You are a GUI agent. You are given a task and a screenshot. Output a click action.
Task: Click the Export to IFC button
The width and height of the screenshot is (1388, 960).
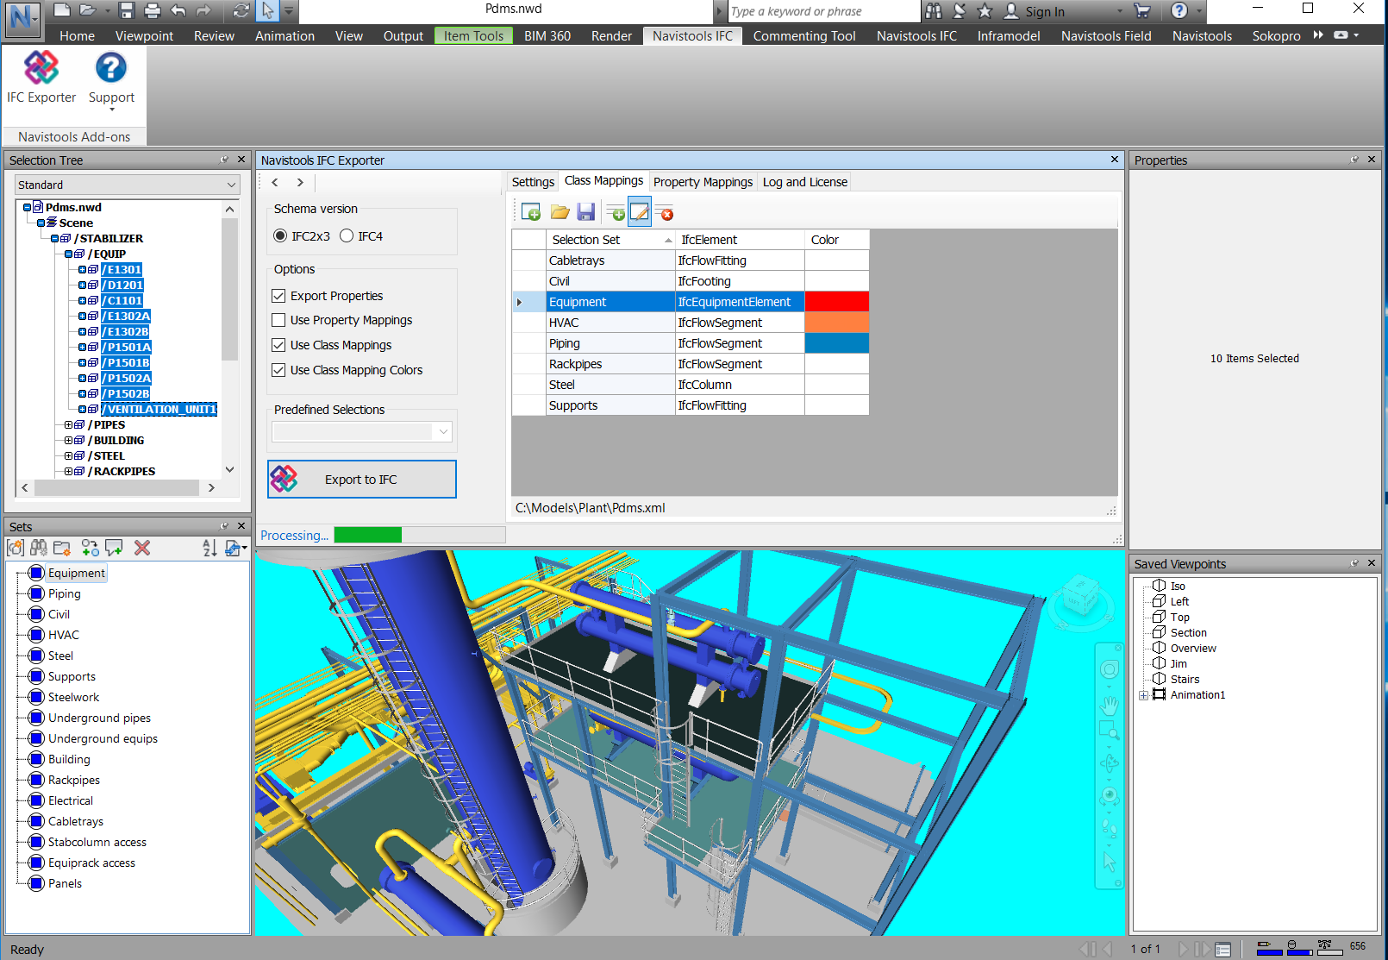click(362, 480)
